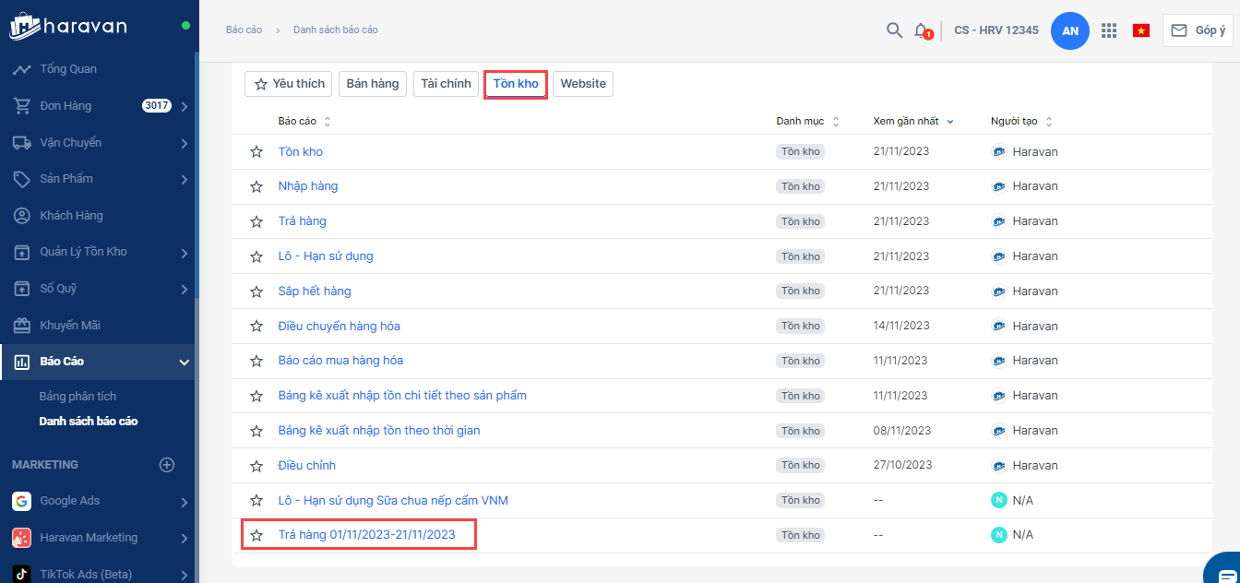The image size is (1240, 583).
Task: Click the search magnifier icon
Action: [x=894, y=30]
